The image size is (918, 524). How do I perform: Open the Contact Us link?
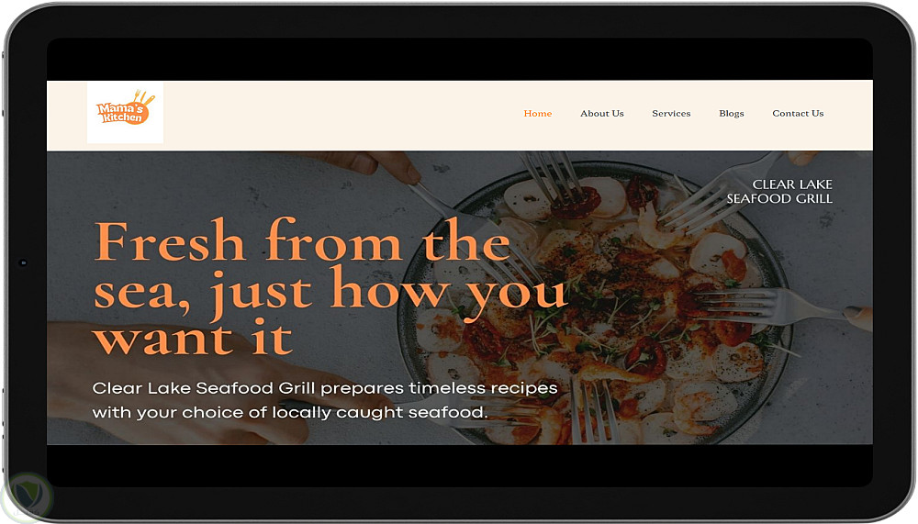[798, 113]
